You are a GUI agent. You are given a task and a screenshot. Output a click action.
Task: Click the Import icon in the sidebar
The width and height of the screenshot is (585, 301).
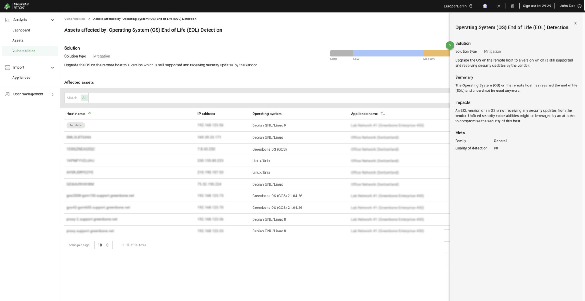(x=7, y=67)
